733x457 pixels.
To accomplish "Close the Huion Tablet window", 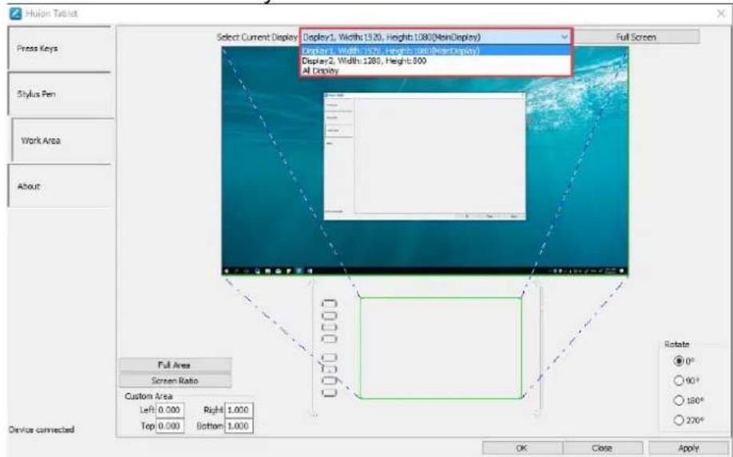I will tap(721, 14).
